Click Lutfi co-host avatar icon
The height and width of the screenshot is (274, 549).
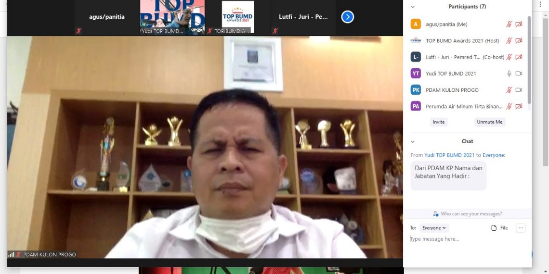(x=416, y=57)
